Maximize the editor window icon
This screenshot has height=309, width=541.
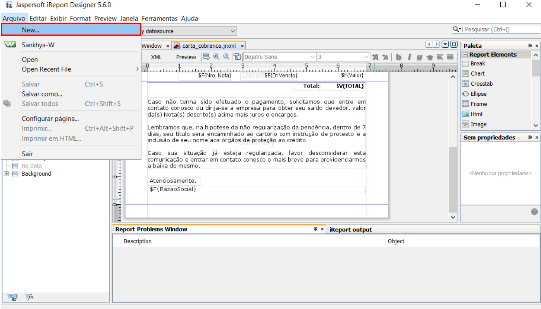(454, 44)
